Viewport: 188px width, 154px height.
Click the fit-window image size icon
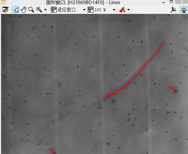tap(54, 10)
